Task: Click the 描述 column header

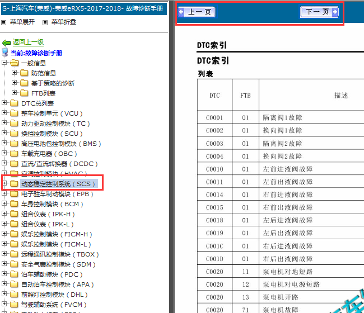Action: pyautogui.click(x=341, y=96)
